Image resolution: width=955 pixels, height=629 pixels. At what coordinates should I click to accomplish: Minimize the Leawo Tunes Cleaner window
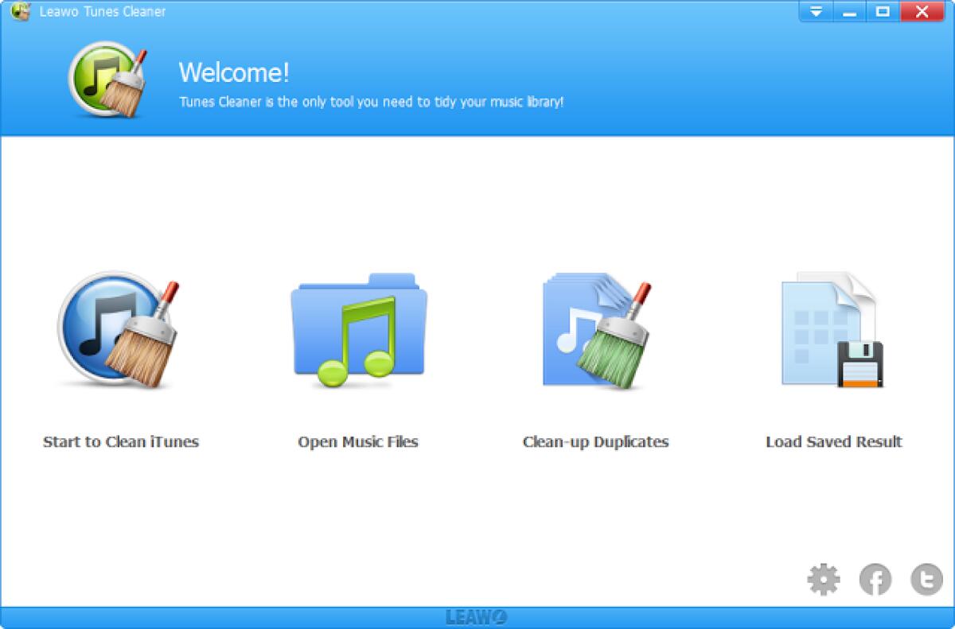point(850,12)
